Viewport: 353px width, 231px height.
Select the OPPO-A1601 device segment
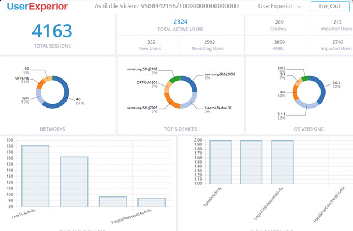pyautogui.click(x=168, y=87)
